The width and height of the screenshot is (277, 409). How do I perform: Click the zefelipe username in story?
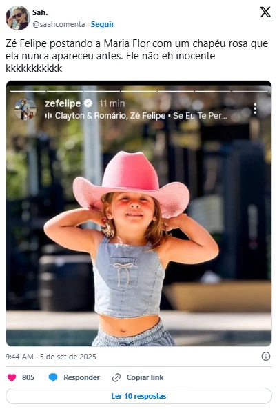[63, 103]
